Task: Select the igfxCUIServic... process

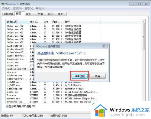Action: coord(17,79)
